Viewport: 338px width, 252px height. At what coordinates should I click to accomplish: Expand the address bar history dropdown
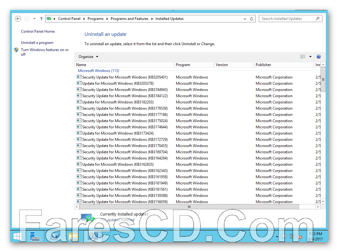pos(245,19)
